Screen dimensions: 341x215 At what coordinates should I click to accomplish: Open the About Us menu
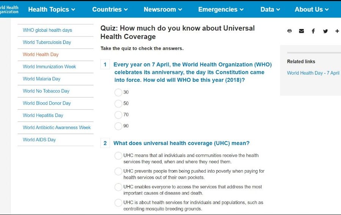(x=312, y=9)
